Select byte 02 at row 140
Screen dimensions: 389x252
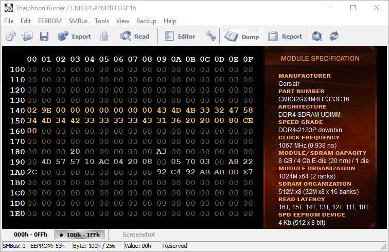click(x=32, y=110)
